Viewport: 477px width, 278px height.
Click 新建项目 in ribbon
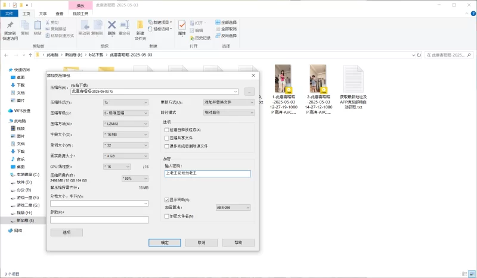pos(160,22)
